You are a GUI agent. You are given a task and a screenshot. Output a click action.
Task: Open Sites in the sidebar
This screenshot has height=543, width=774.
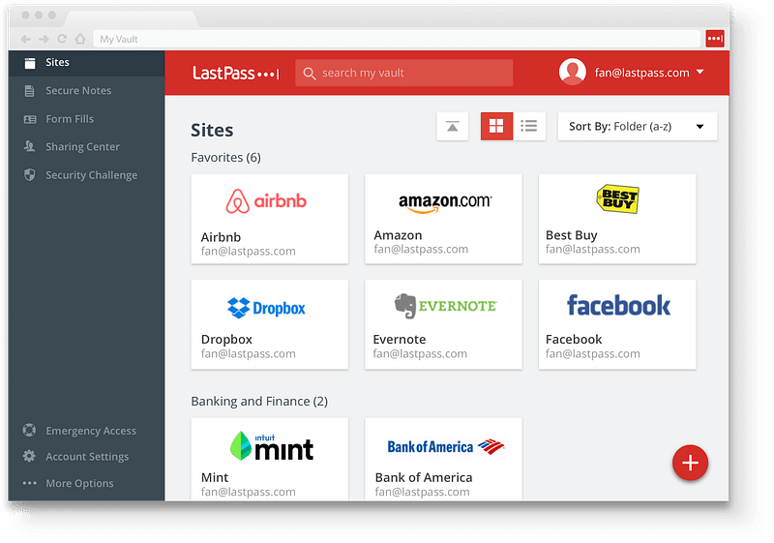pyautogui.click(x=86, y=63)
